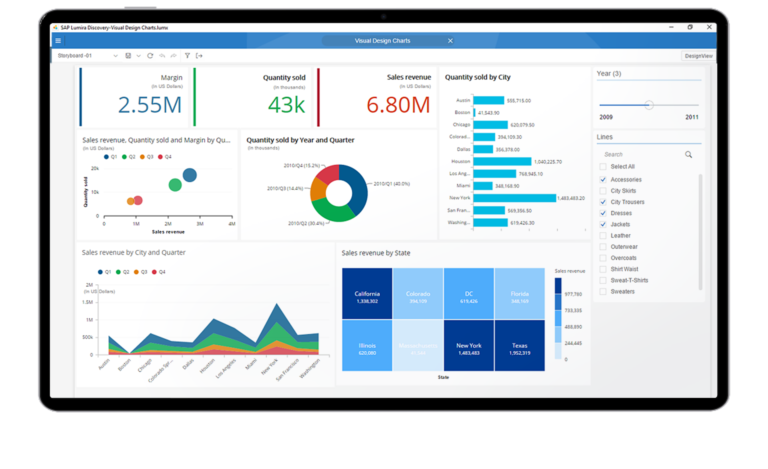Viewport: 768px width, 469px height.
Task: Expand the Storyboard -01 dropdown
Action: (x=116, y=56)
